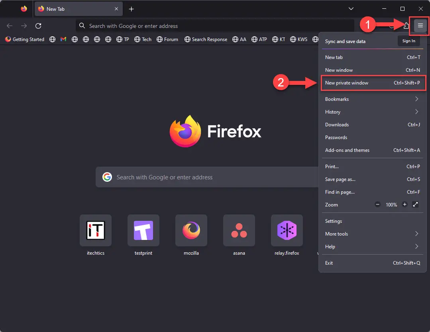Click the homepage Google search box
The width and height of the screenshot is (430, 332).
207,177
